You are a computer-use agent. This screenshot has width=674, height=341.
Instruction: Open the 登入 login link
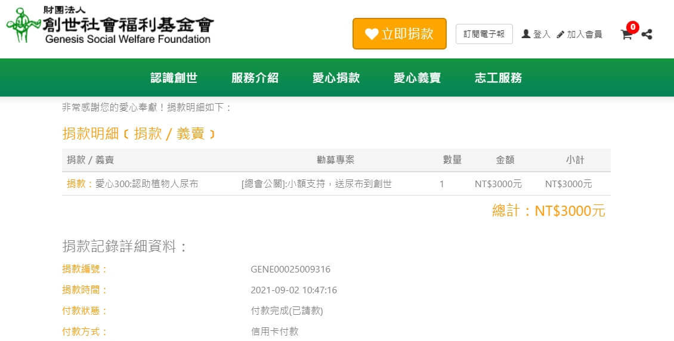[542, 35]
